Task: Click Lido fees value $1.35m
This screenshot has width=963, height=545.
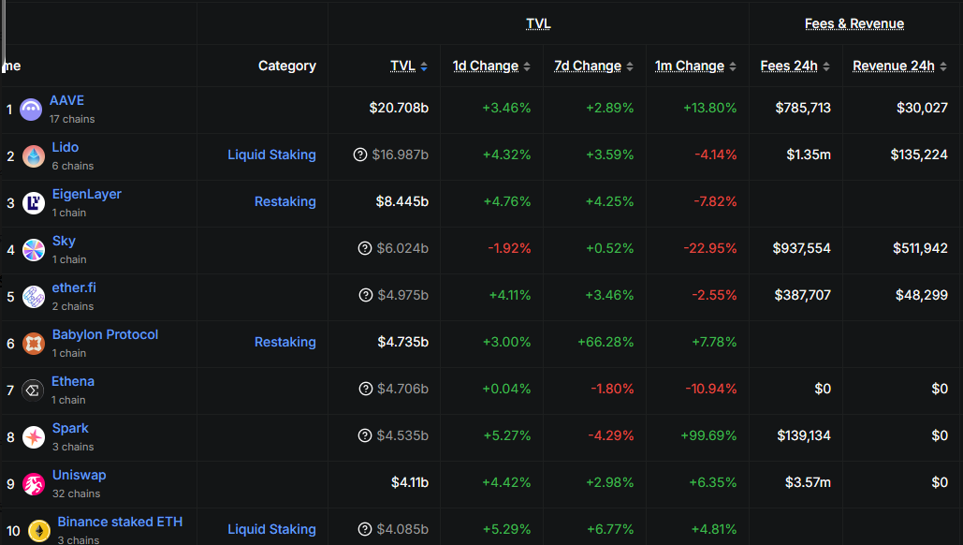Action: 809,155
